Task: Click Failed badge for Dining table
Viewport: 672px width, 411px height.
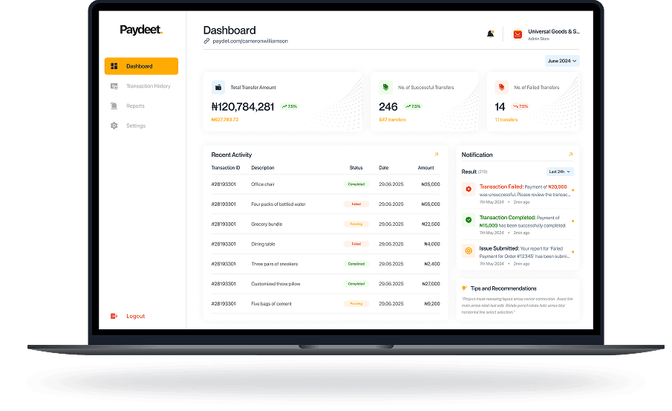Action: [x=356, y=244]
